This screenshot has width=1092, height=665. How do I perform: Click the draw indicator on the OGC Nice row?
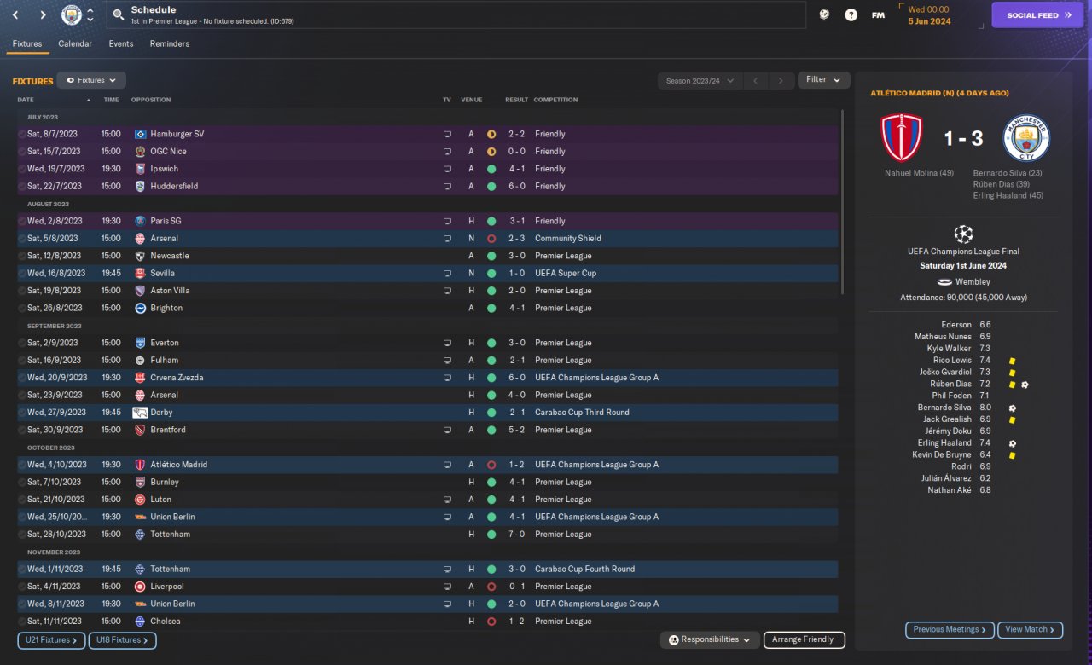[x=491, y=152]
